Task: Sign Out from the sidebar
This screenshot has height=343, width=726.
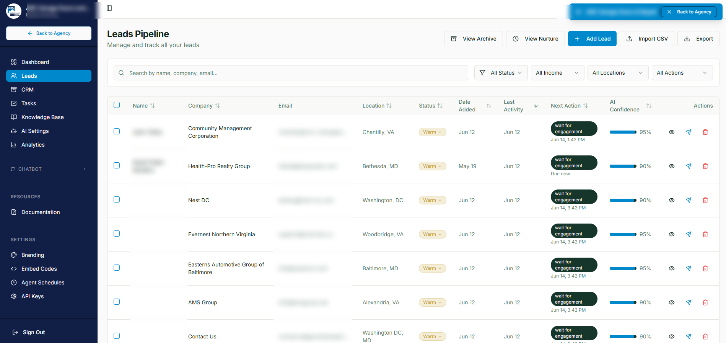Action: [x=49, y=332]
